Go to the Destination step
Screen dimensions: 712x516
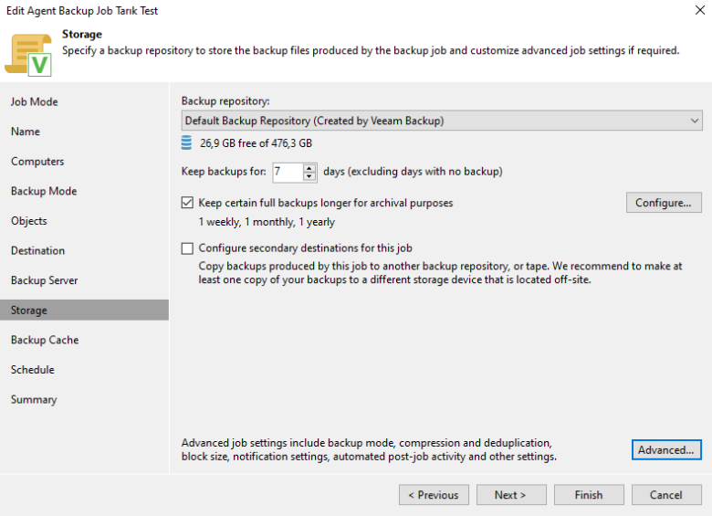(38, 251)
